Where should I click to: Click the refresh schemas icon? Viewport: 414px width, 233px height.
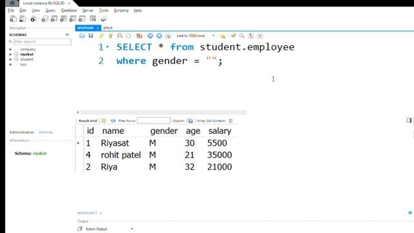point(67,34)
